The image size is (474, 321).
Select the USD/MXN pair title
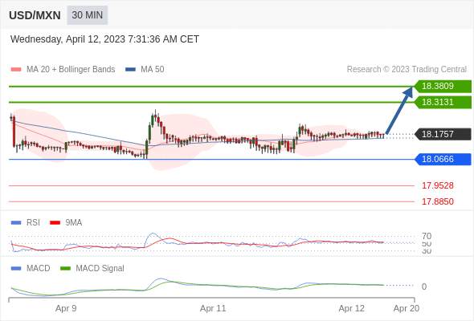point(35,15)
